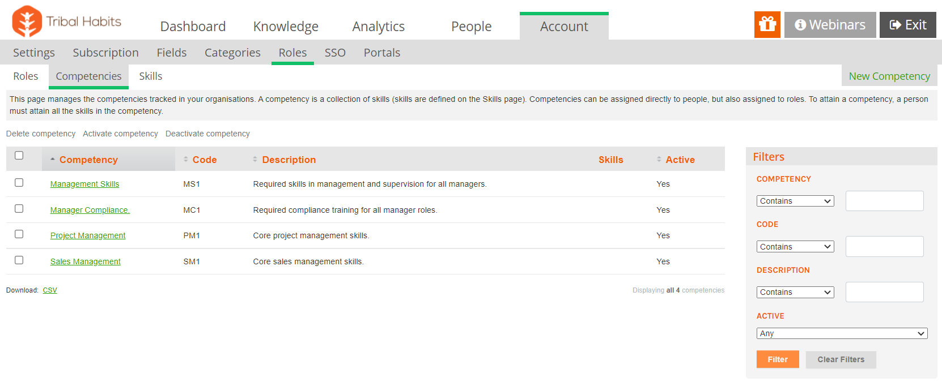
Task: Open the Sales Management competency link
Action: (86, 261)
